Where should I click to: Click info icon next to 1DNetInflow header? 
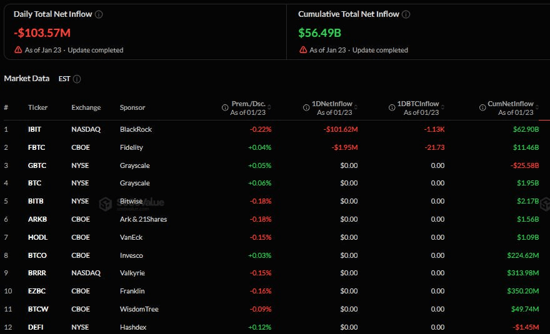click(306, 107)
